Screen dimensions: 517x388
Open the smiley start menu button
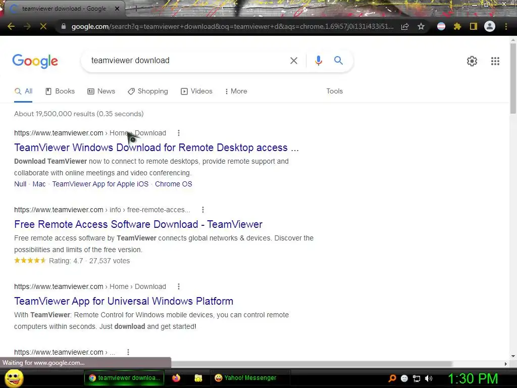[14, 378]
